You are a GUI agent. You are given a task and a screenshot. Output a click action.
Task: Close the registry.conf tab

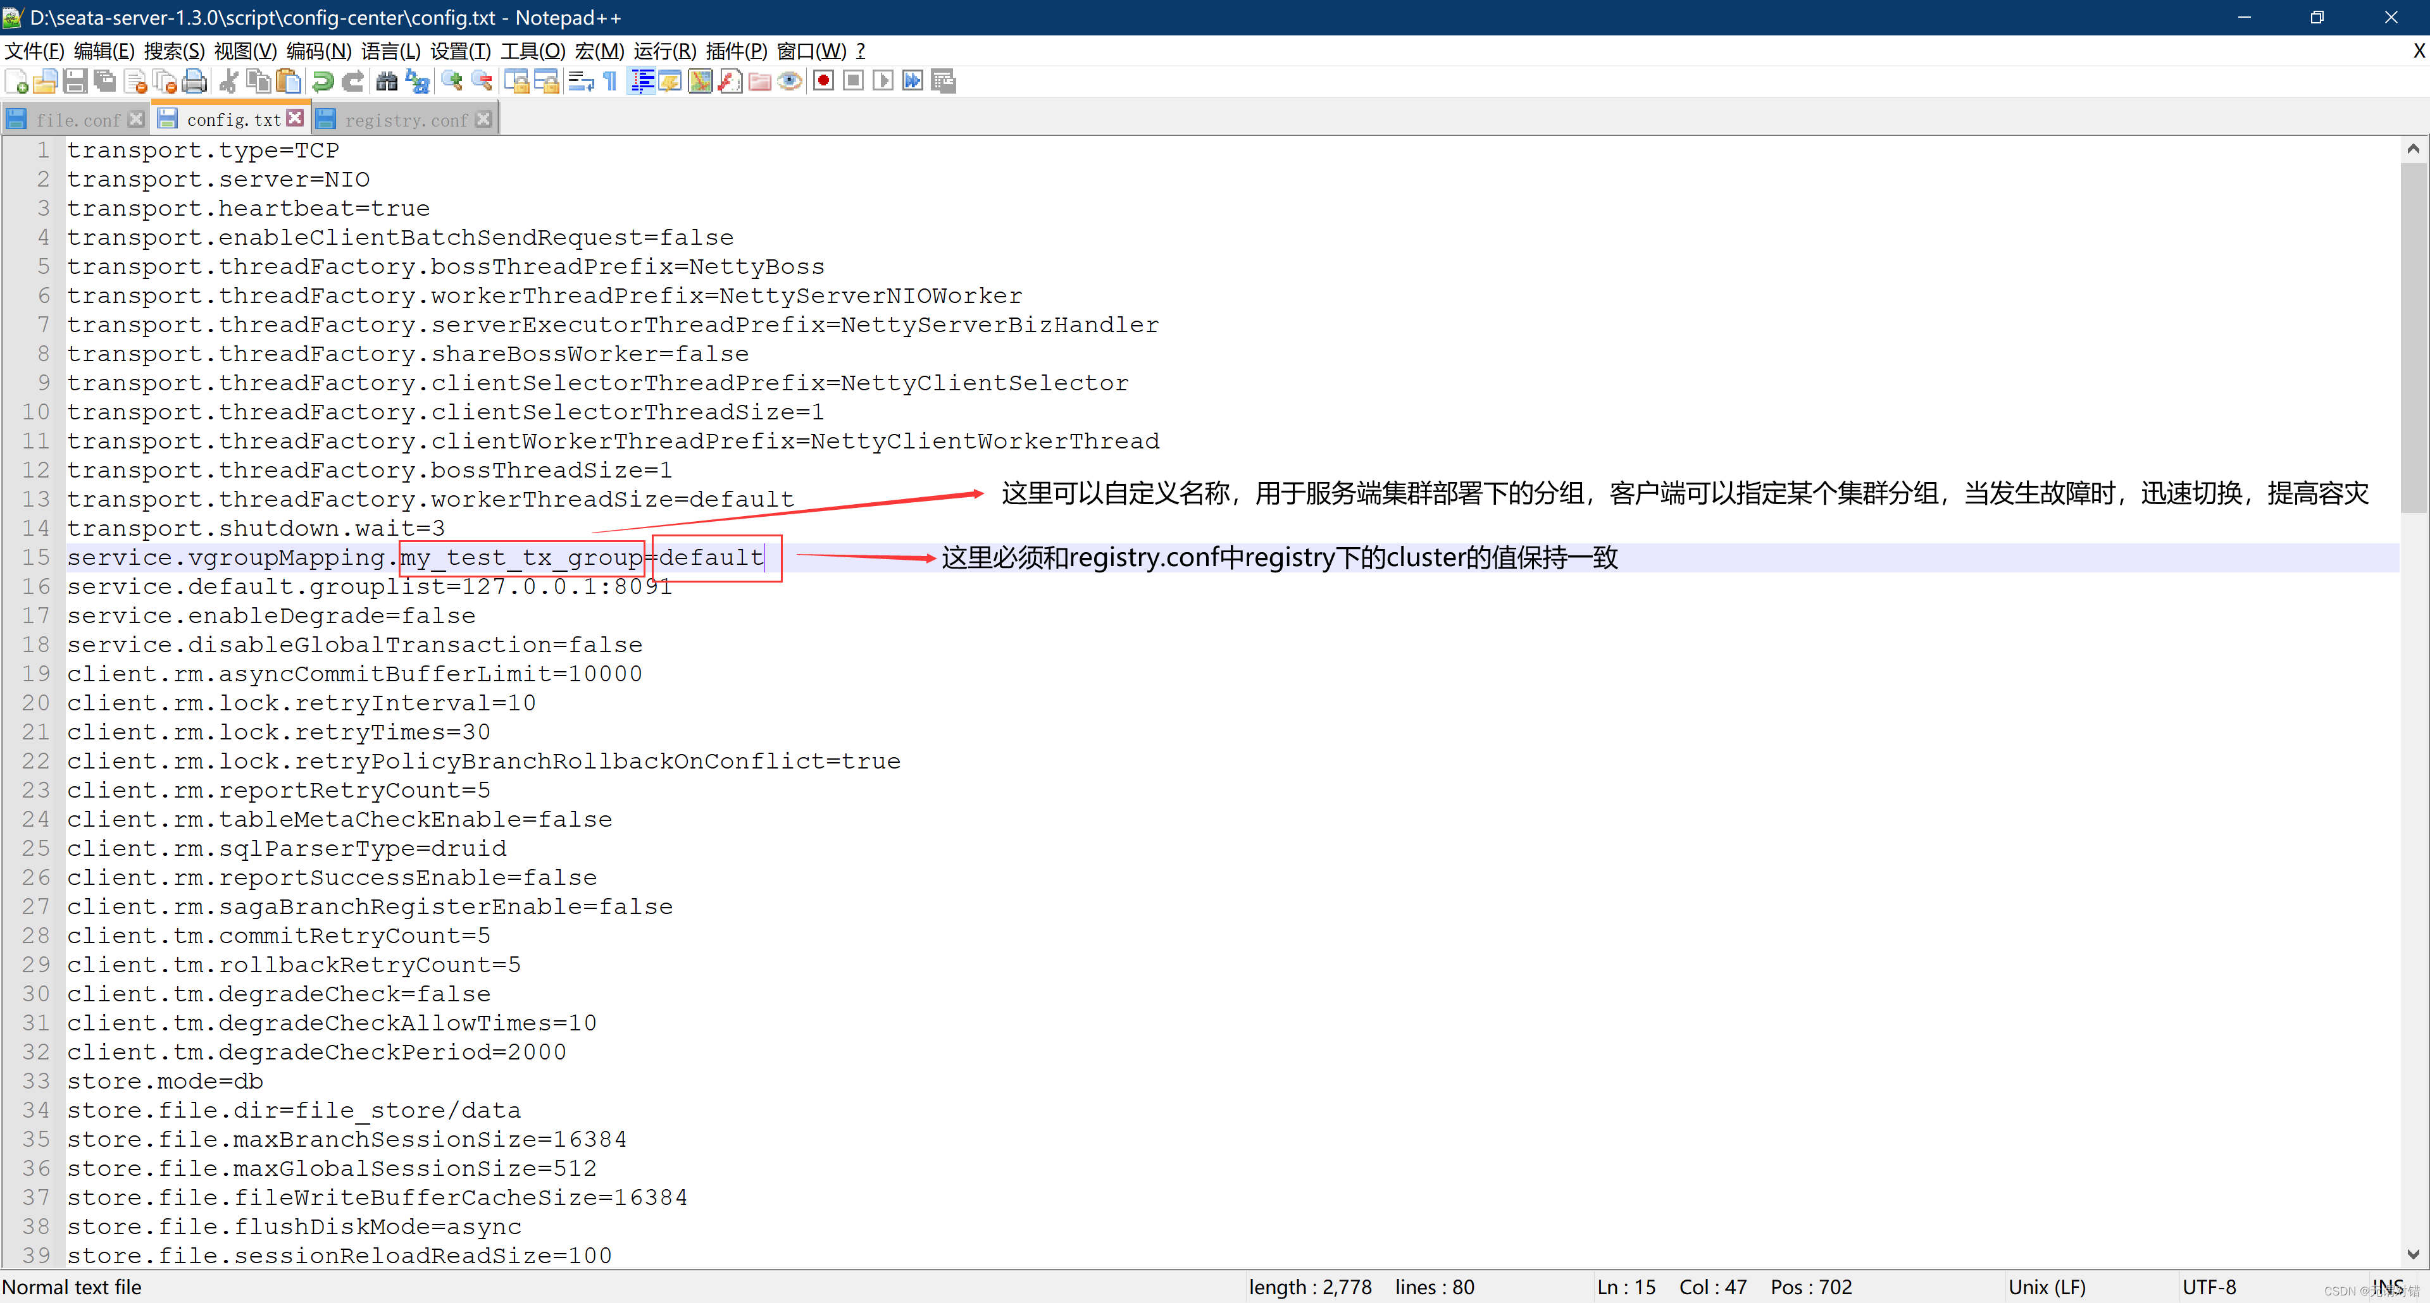pyautogui.click(x=484, y=119)
